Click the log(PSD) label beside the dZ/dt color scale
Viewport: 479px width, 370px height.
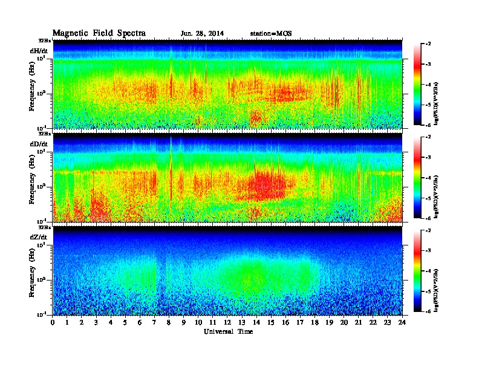point(436,290)
